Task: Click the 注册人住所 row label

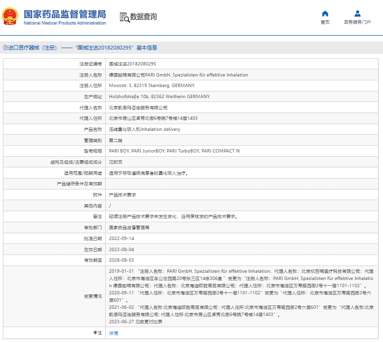Action: (x=91, y=86)
